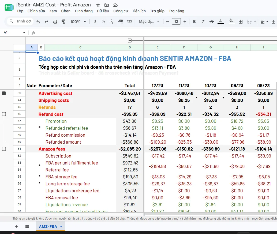Open the fill color bucket

pyautogui.click(x=231, y=21)
